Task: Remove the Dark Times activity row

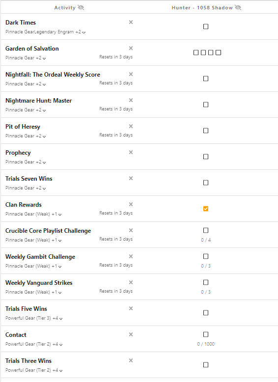Action: point(131,22)
